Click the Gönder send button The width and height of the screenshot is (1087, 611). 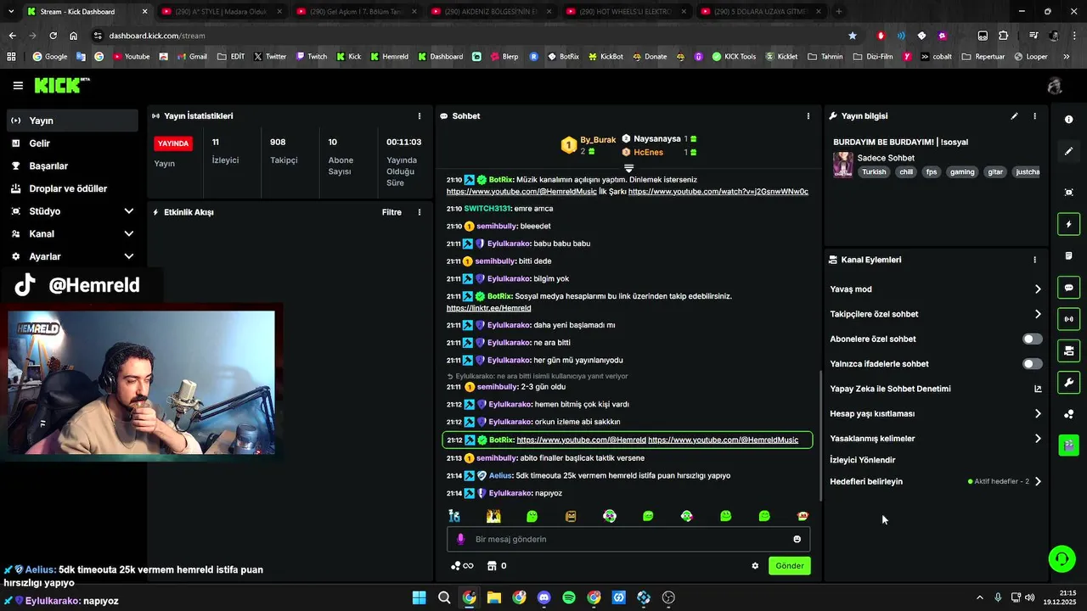coord(789,566)
